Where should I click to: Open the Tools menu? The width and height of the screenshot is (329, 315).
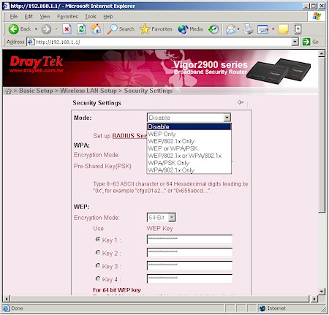(91, 17)
